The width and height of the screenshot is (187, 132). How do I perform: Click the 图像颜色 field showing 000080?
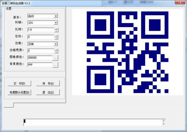[40, 58]
